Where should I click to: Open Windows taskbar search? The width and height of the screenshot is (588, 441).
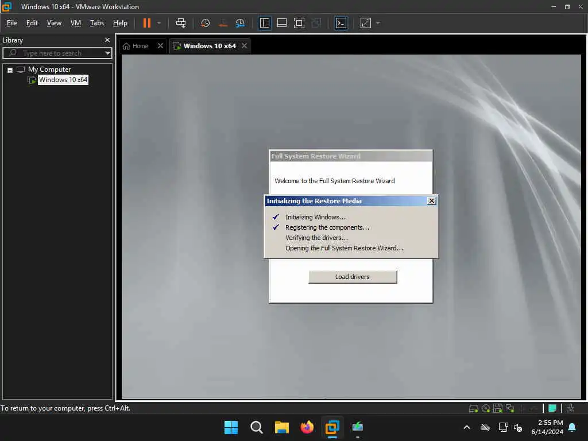tap(257, 427)
